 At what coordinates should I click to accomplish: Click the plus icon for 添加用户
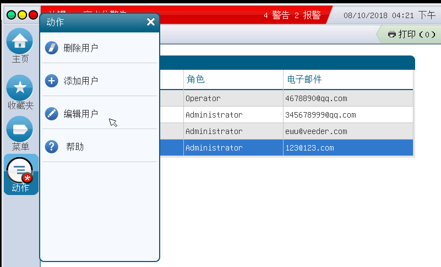pos(51,81)
